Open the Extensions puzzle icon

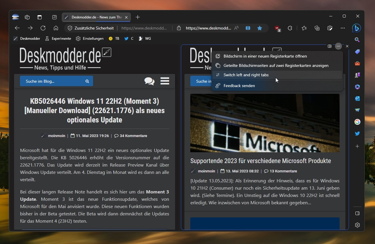point(290,28)
